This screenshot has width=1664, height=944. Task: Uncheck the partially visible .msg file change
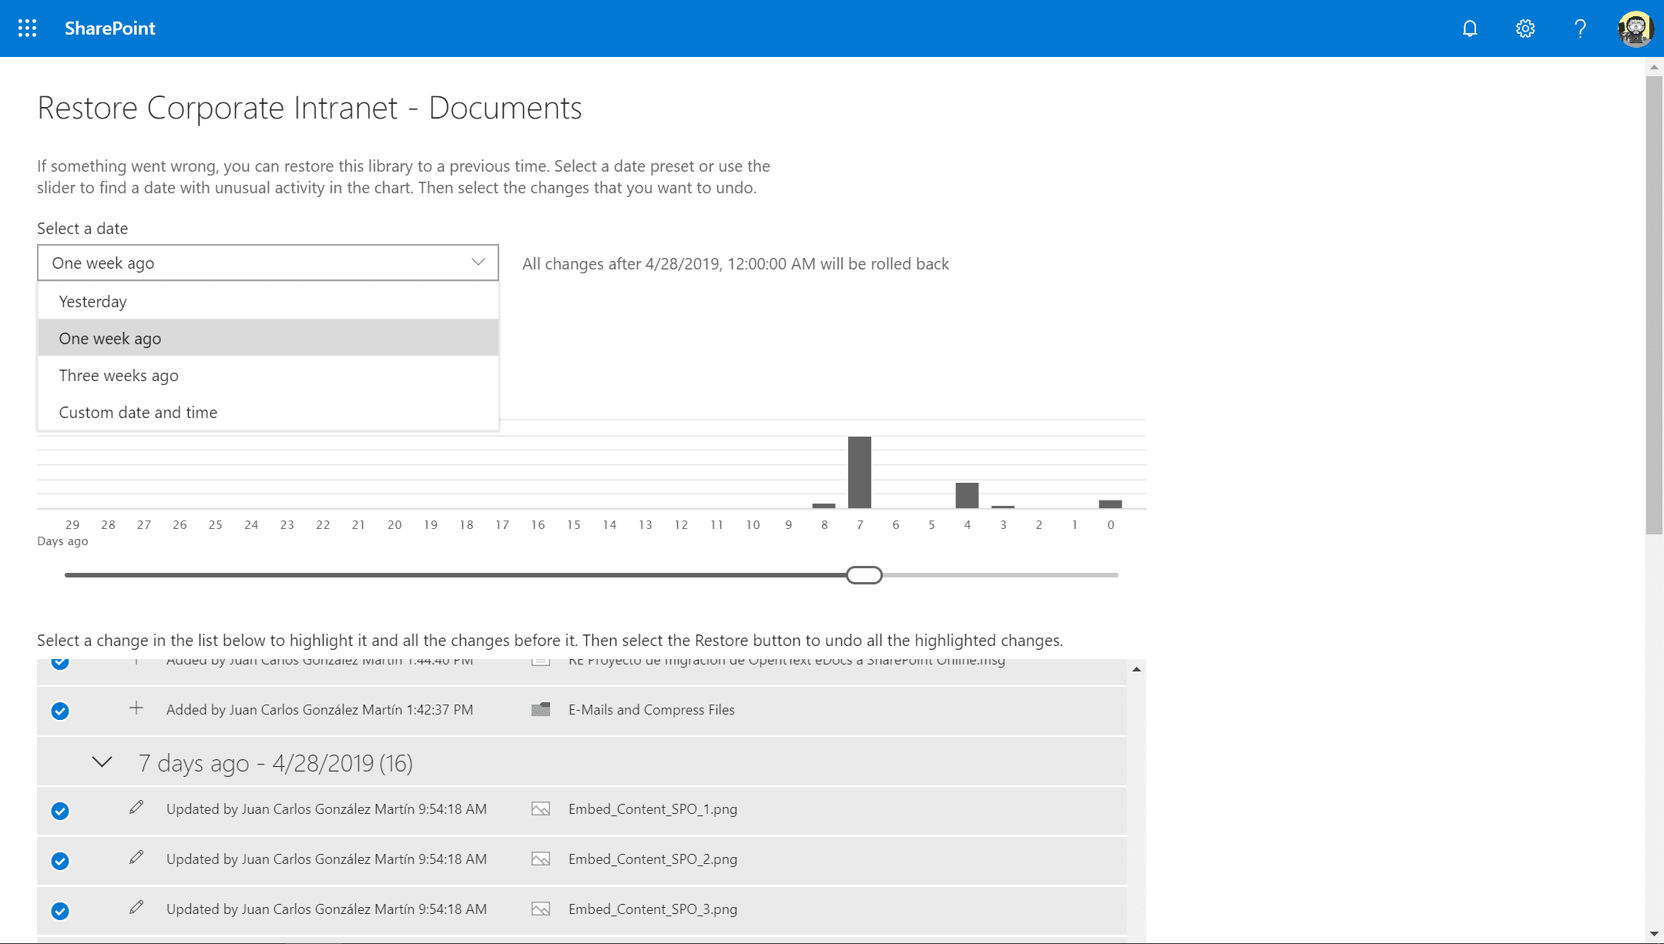60,664
